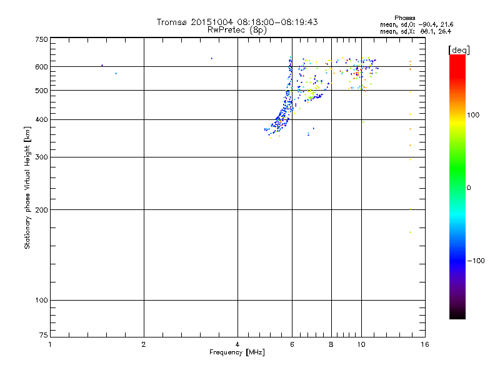The height and width of the screenshot is (375, 500).
Task: Click the 'Frequency [MHz]' axis label
Action: pyautogui.click(x=237, y=352)
